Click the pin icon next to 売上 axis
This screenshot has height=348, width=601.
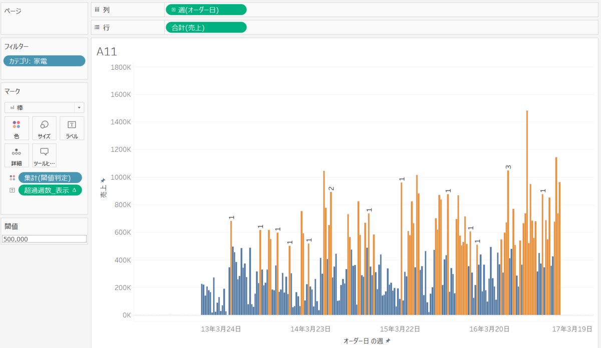coord(103,180)
